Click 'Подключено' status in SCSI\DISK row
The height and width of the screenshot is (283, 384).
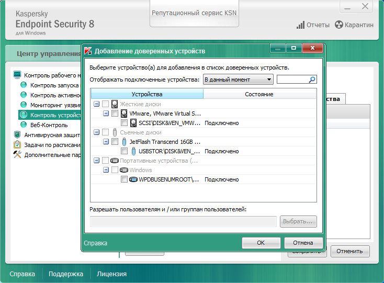222,123
